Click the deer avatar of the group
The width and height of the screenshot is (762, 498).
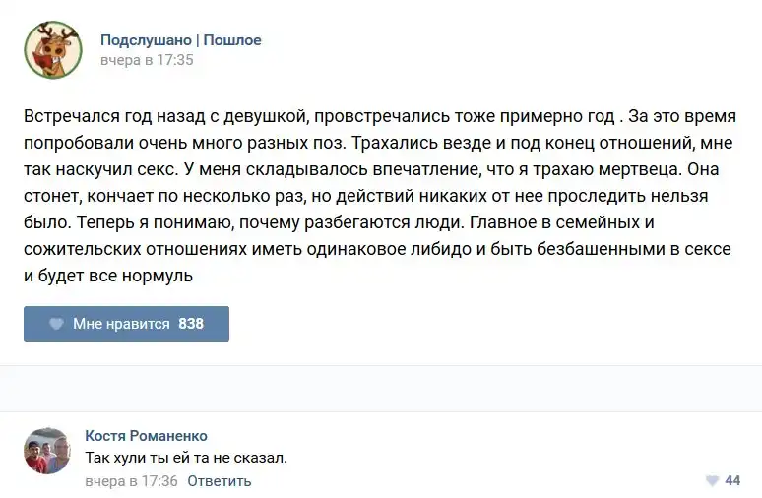pos(53,50)
